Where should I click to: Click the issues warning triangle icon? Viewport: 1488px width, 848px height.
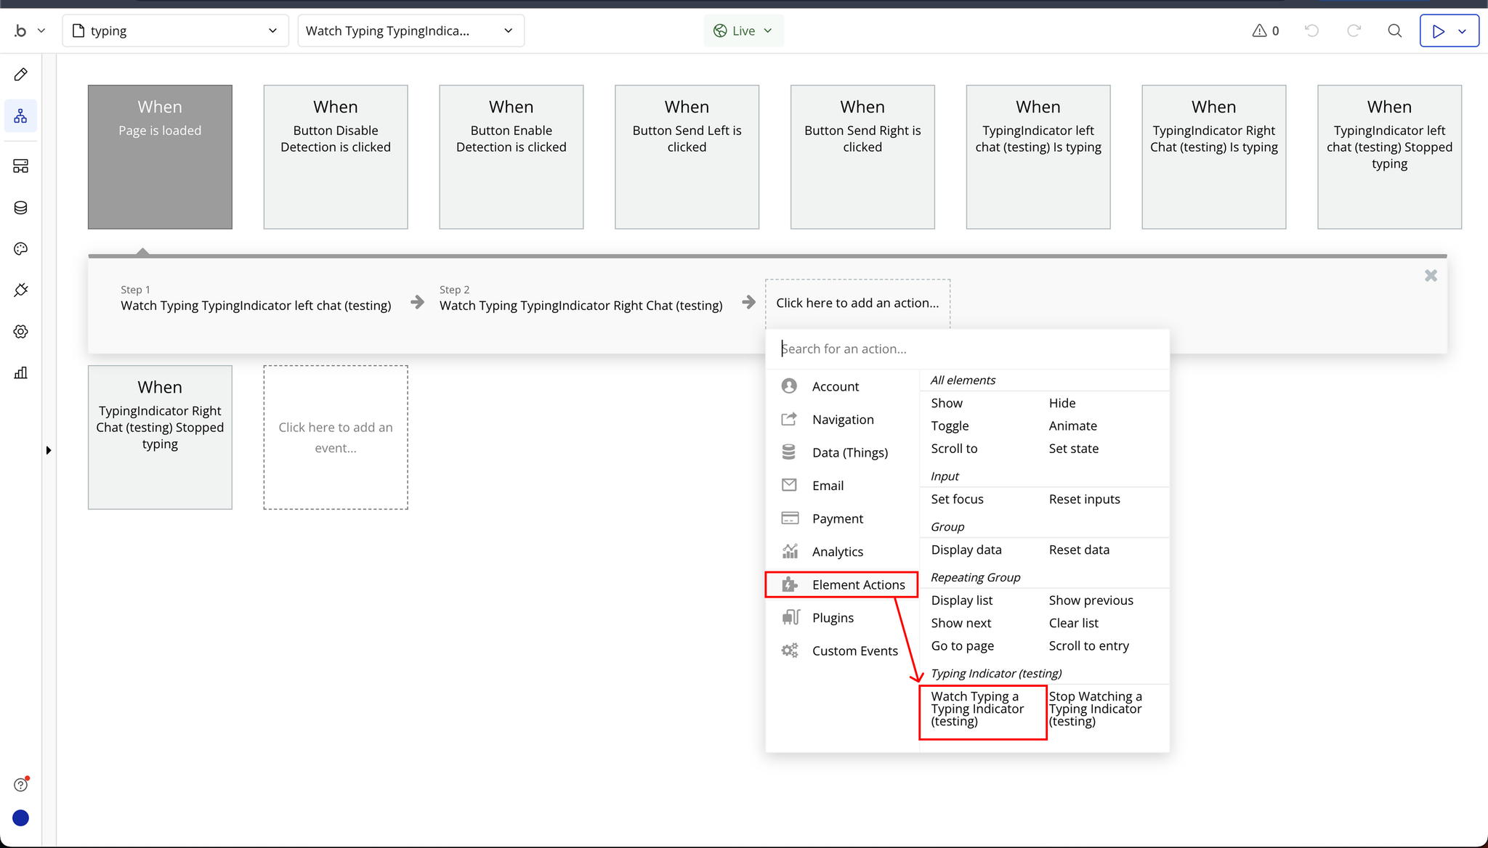coord(1259,30)
